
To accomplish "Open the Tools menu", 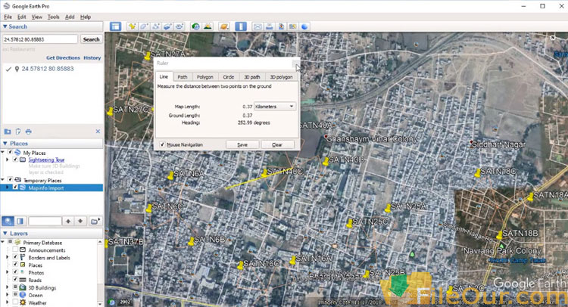I will pos(53,16).
